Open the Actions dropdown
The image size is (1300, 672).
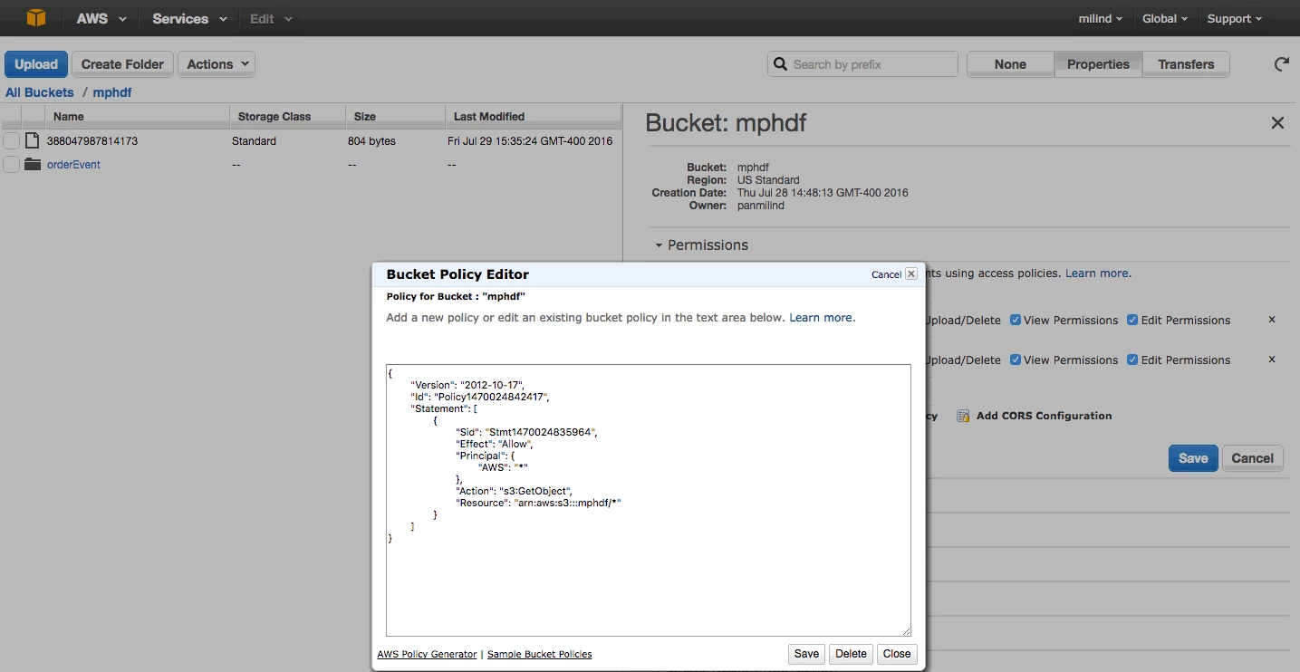tap(217, 64)
